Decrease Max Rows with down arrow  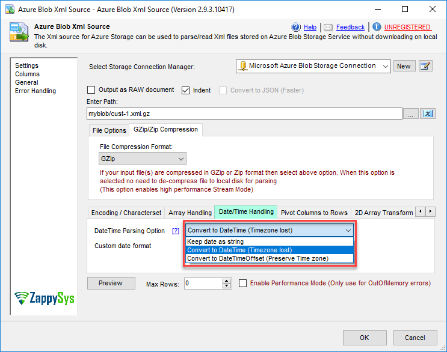[227, 286]
